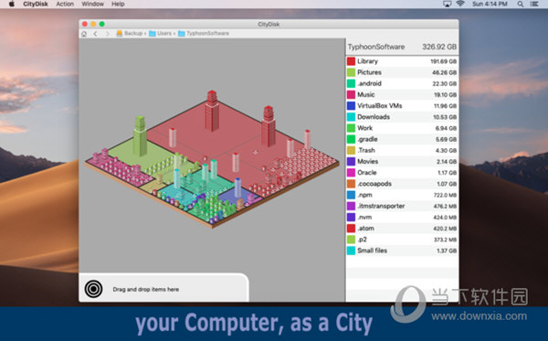Select the .cocoapods row
Viewport: 548px width, 341px height.
point(402,184)
